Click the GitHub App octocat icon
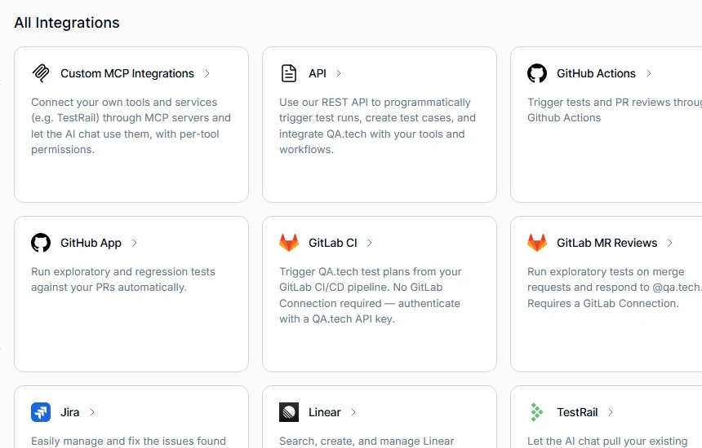The height and width of the screenshot is (448, 702). click(41, 243)
